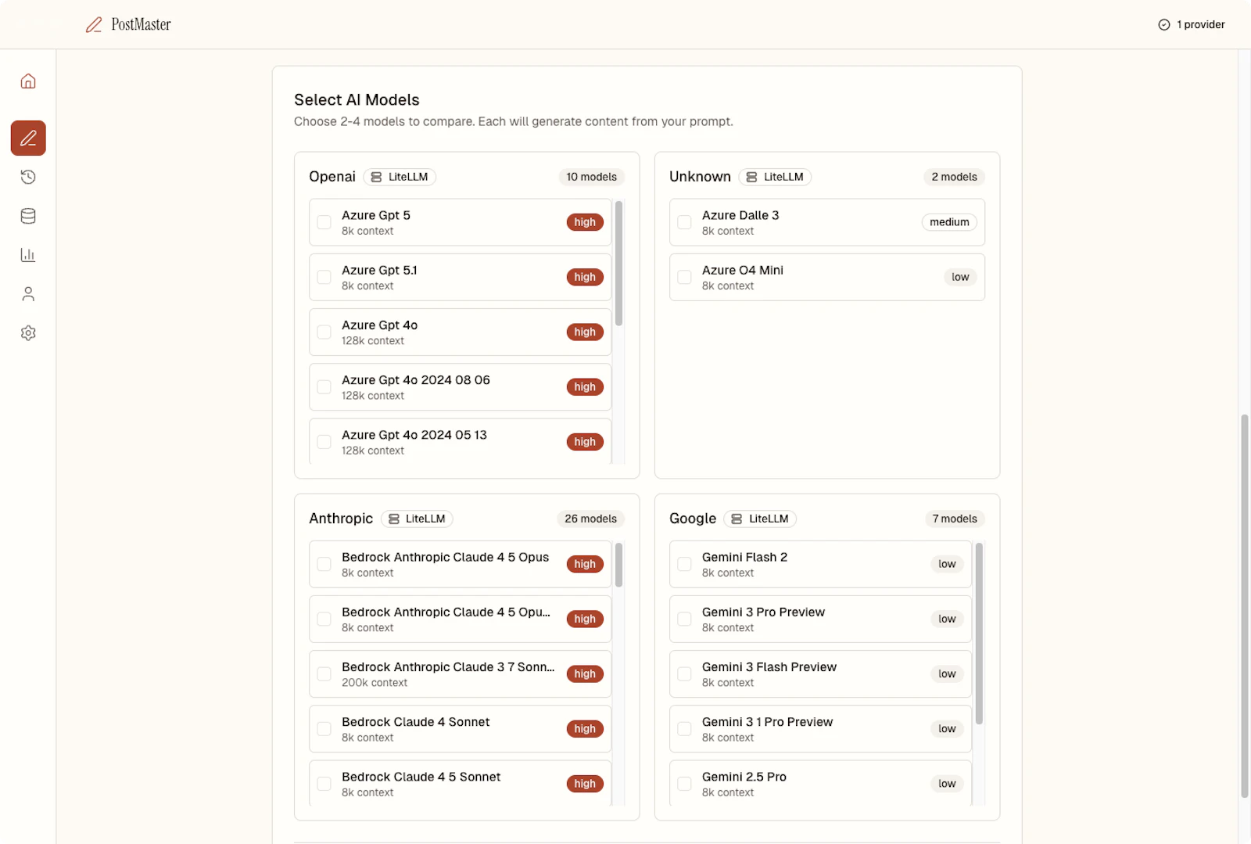Check the Bedrock Claude 4 5 Sonnet checkbox
This screenshot has height=844, width=1251.
tap(324, 784)
